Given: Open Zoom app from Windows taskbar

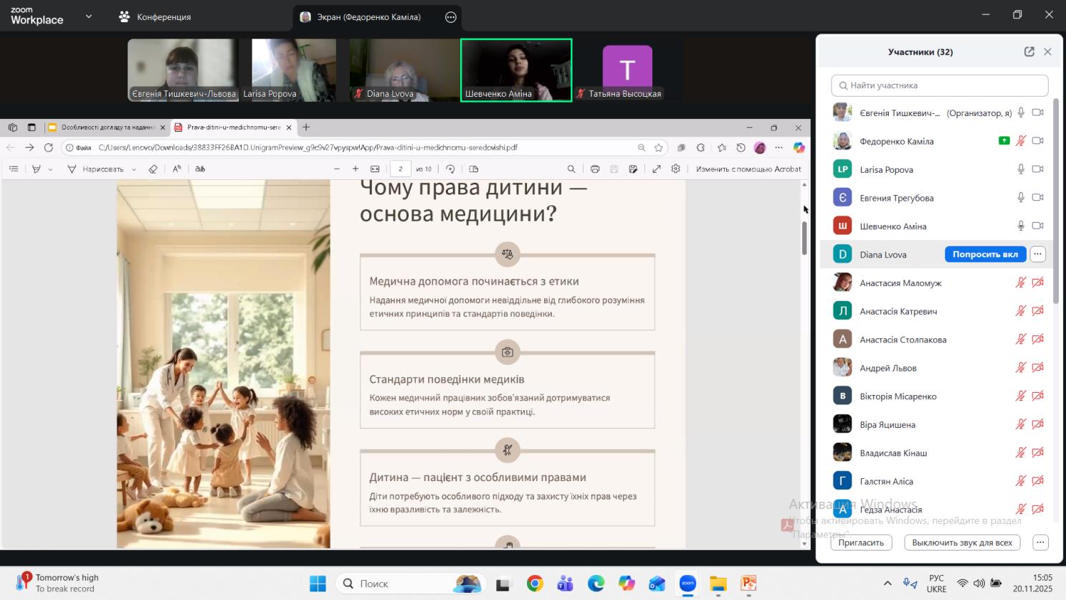Looking at the screenshot, I should click(687, 584).
